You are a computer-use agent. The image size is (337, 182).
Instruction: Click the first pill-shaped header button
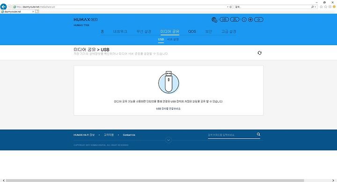click(x=224, y=20)
